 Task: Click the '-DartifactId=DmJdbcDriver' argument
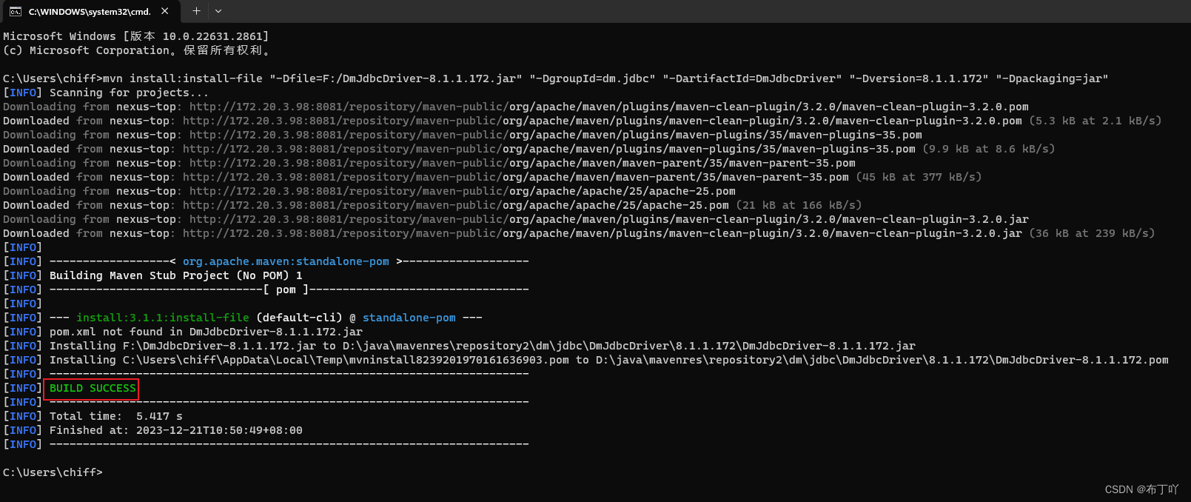pyautogui.click(x=752, y=78)
